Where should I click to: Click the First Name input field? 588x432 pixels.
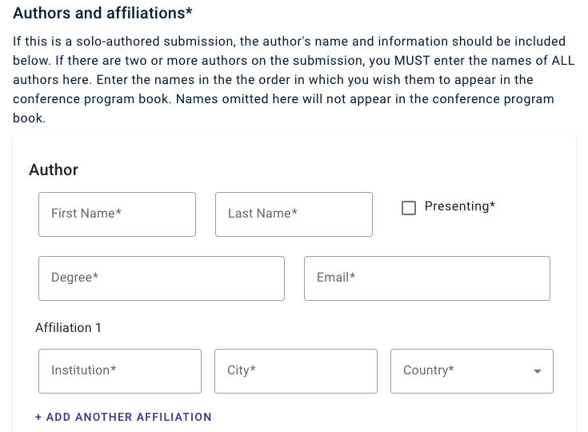pyautogui.click(x=117, y=214)
